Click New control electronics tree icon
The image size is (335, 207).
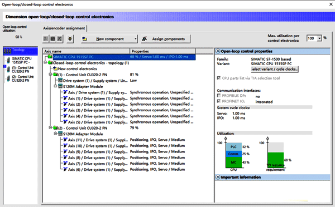[x=55, y=68]
